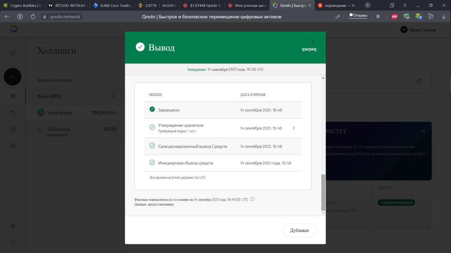Open the $1.07448 Qredo tab
The height and width of the screenshot is (253, 451).
coord(202,5)
